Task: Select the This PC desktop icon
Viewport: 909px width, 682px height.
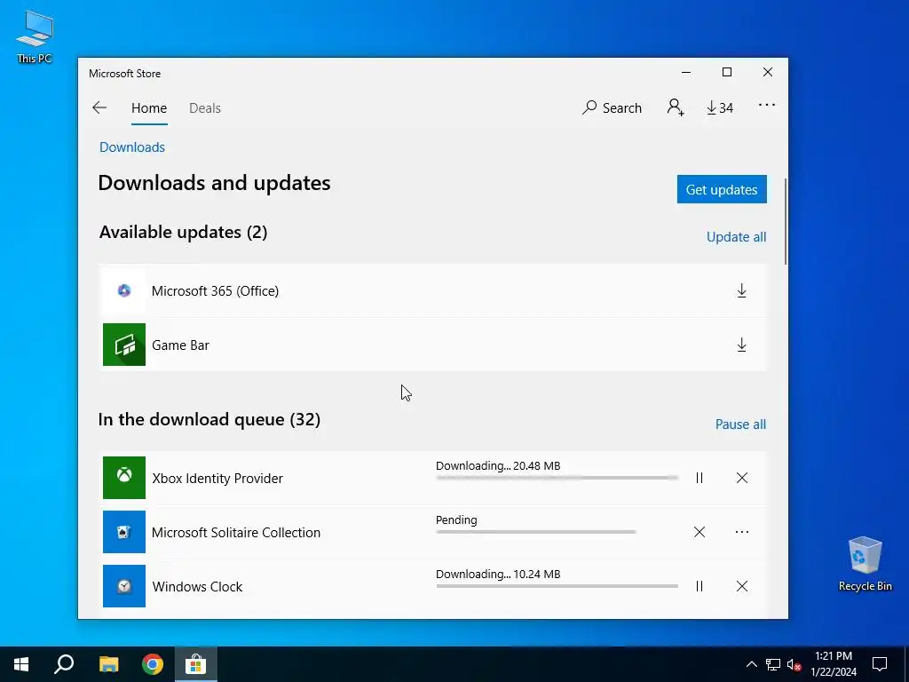Action: [35, 37]
